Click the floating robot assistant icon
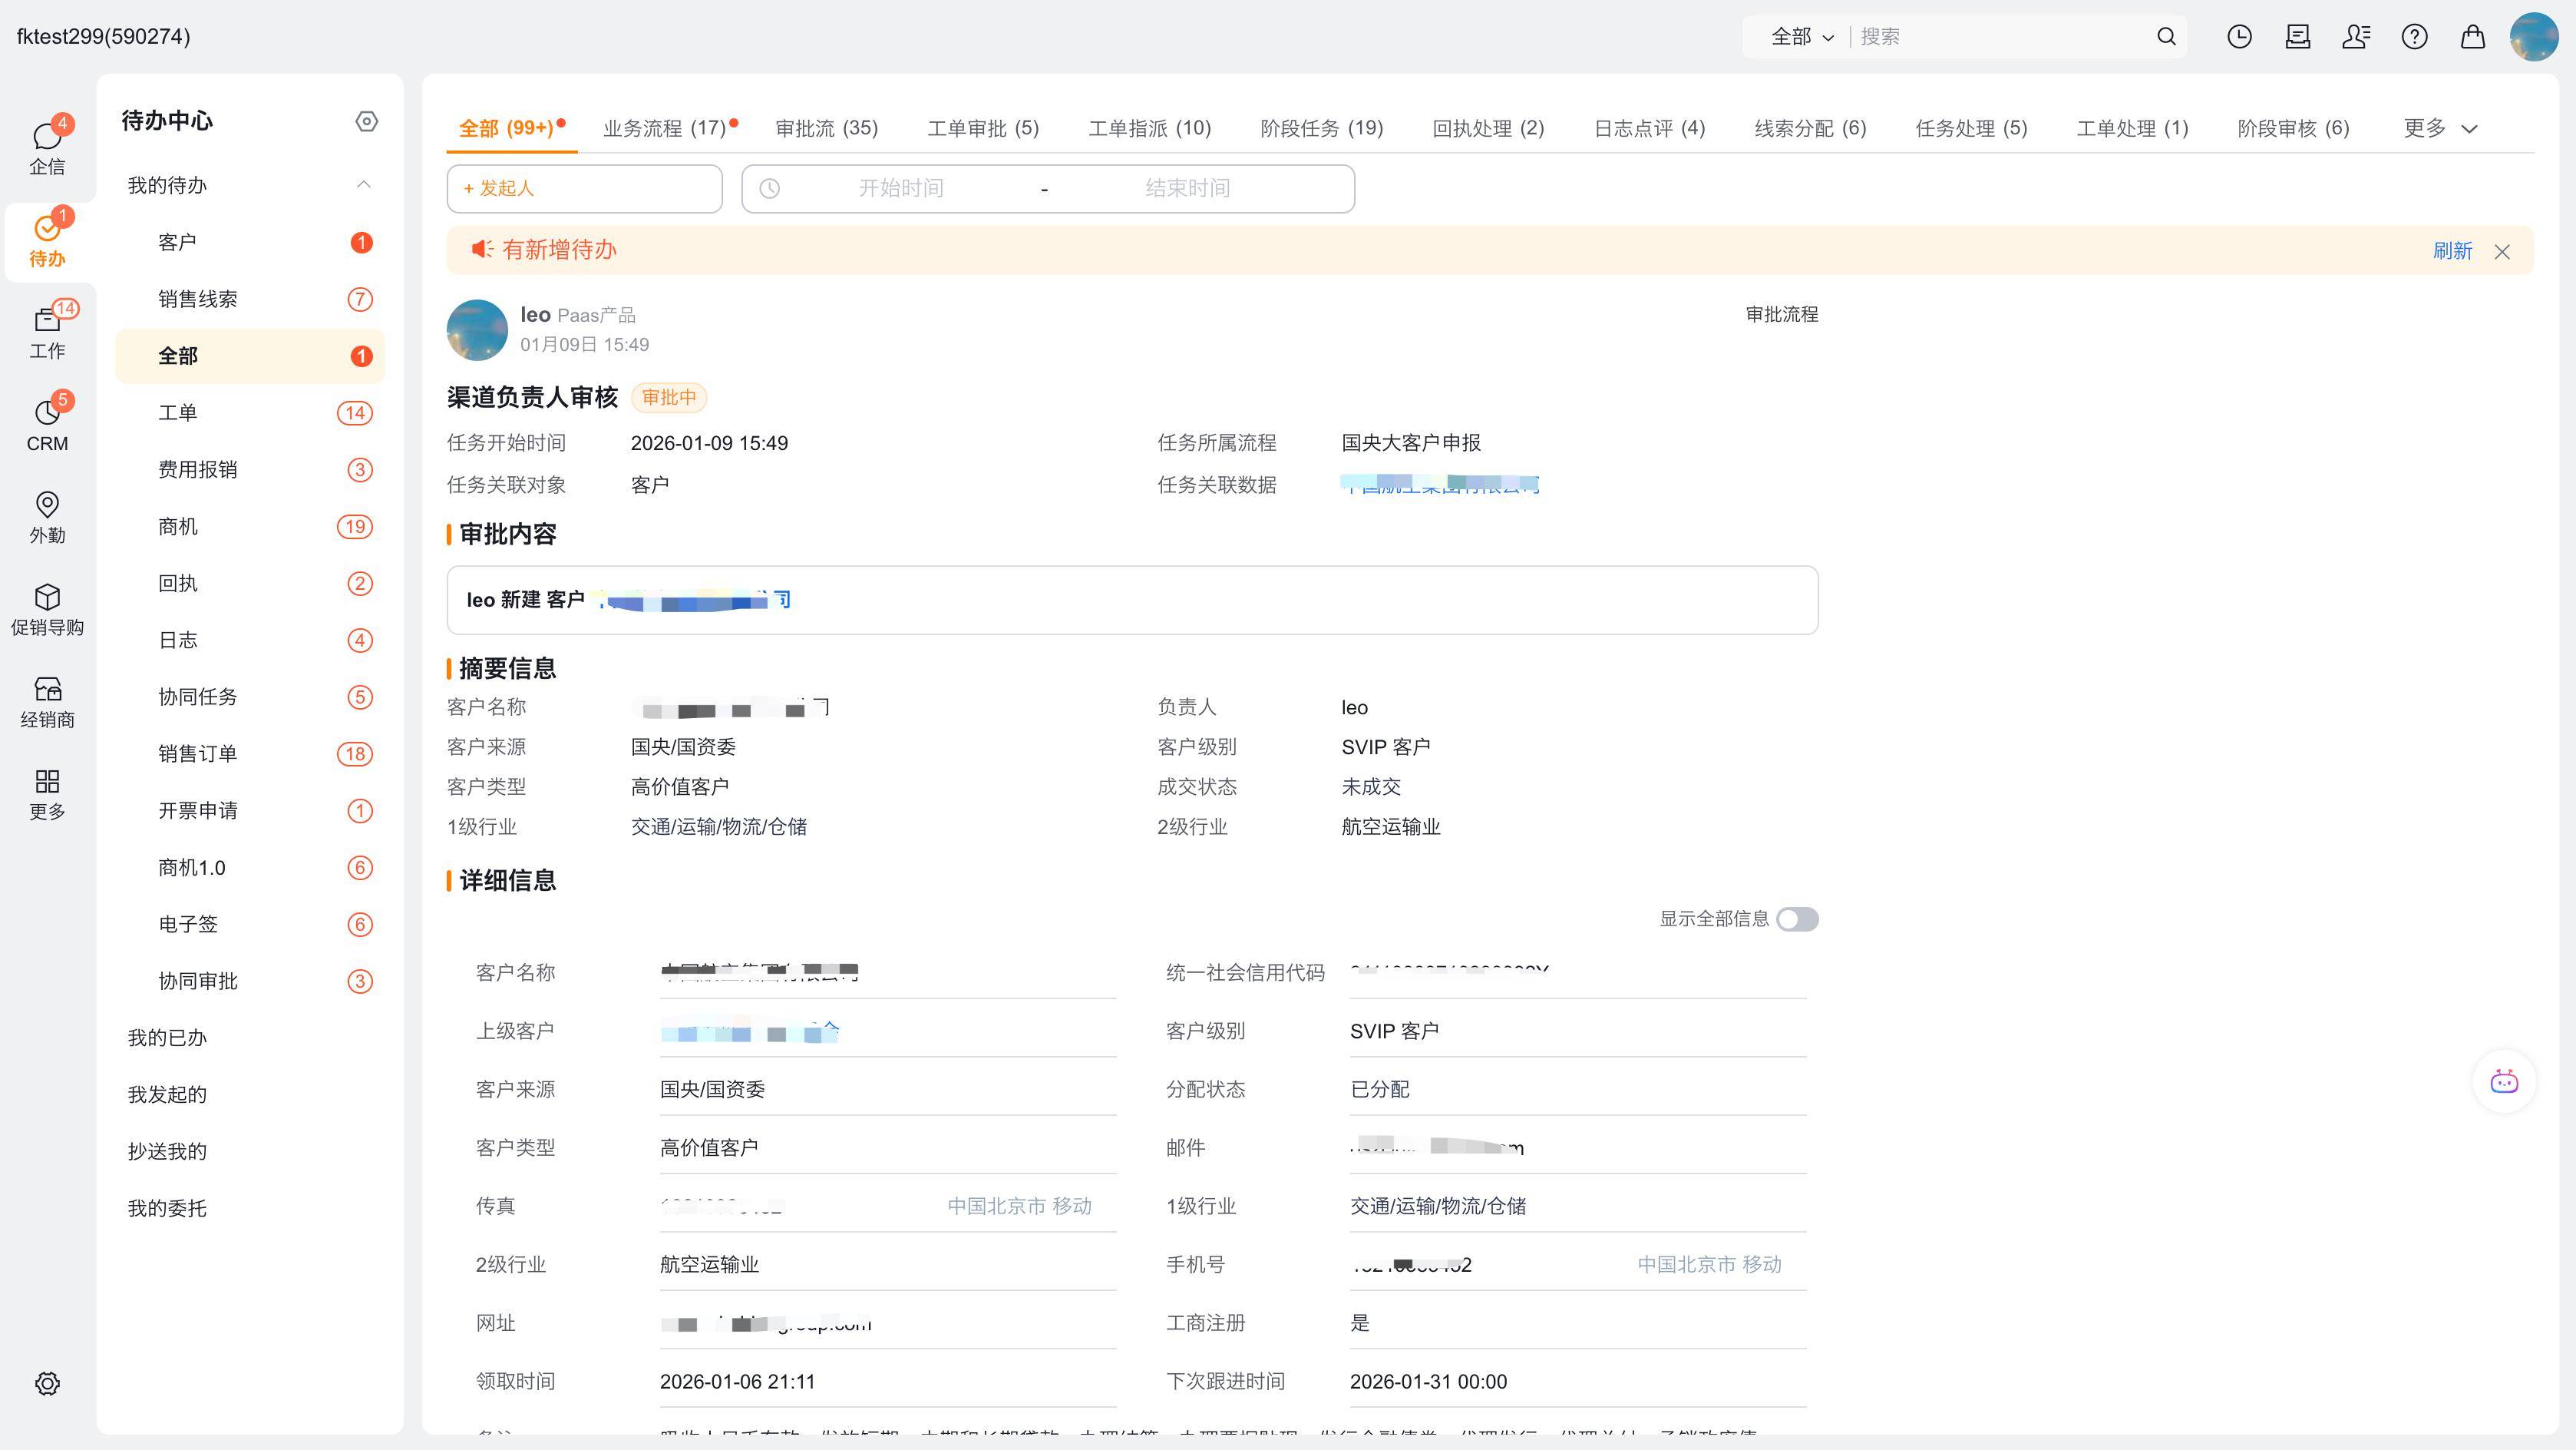 [2503, 1082]
